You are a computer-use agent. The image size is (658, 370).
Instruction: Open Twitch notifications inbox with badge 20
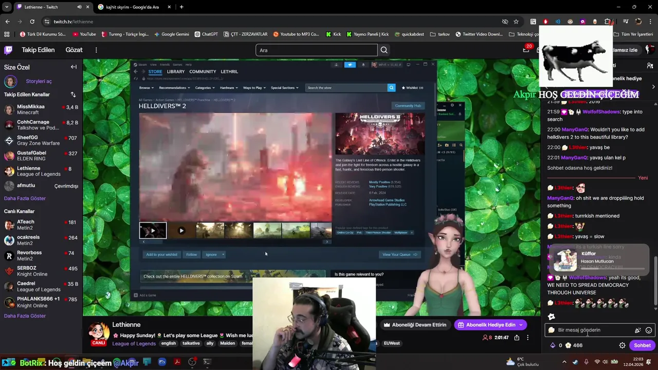coord(526,50)
